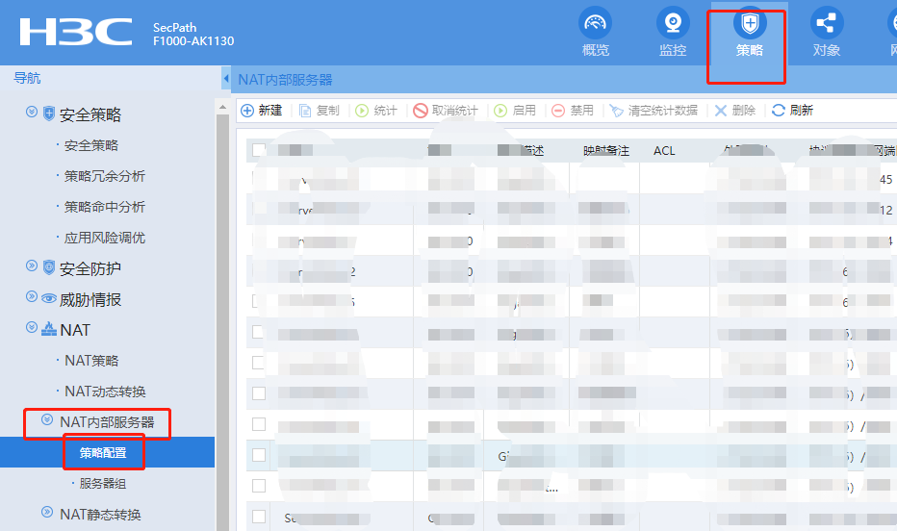This screenshot has height=531, width=897.
Task: Click the shield icon beside 安全防护
Action: (x=49, y=266)
